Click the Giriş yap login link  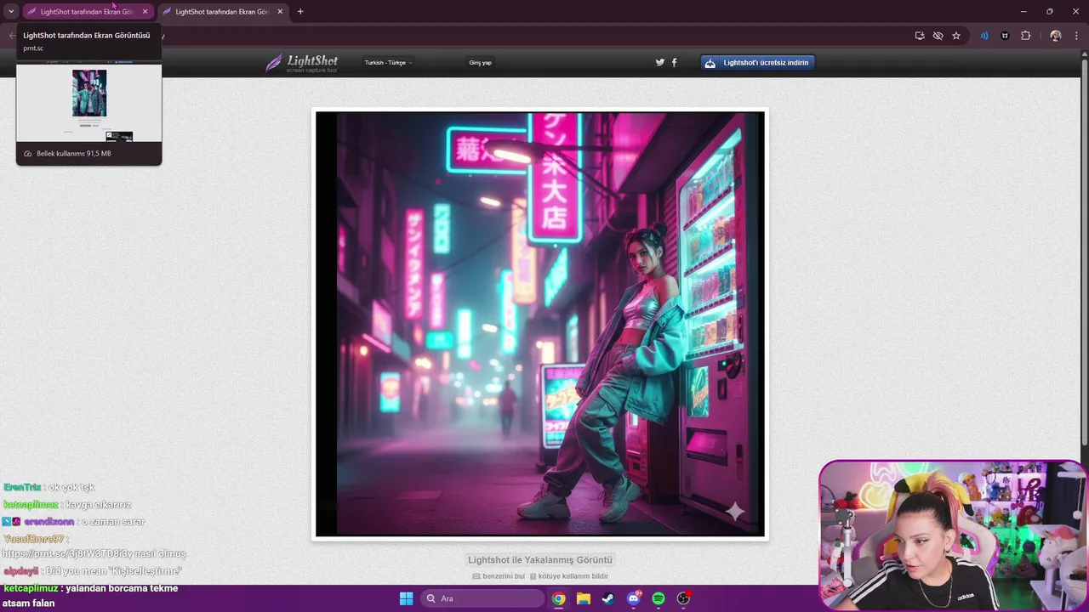point(480,62)
